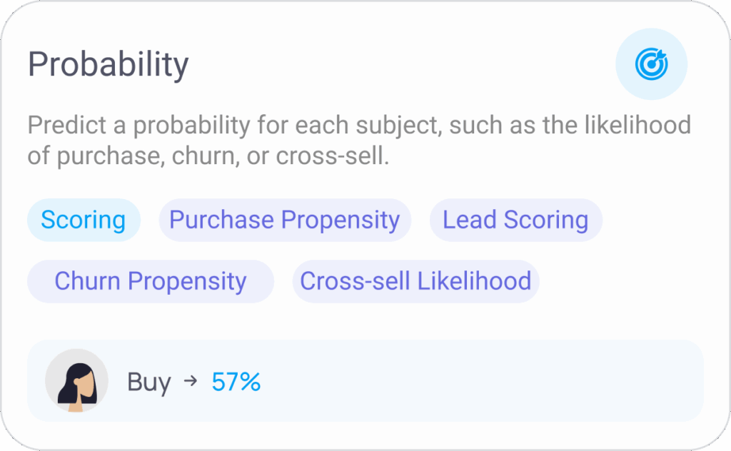731x451 pixels.
Task: Select the Buy label text
Action: [149, 383]
